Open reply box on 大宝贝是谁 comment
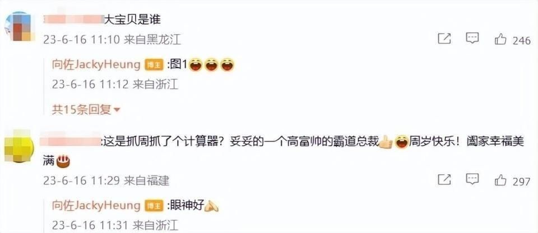Image resolution: width=538 pixels, height=233 pixels. click(472, 38)
